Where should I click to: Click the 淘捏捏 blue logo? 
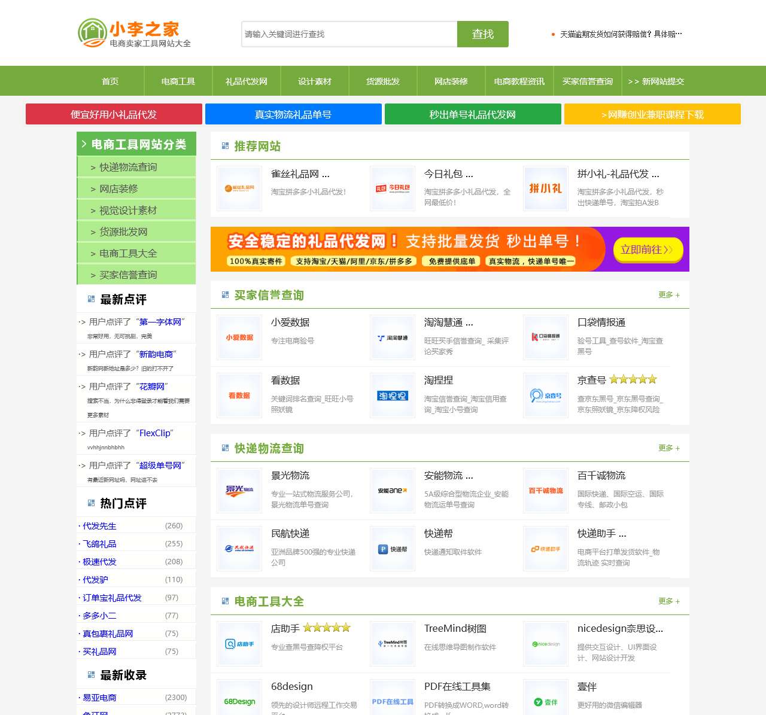point(392,395)
